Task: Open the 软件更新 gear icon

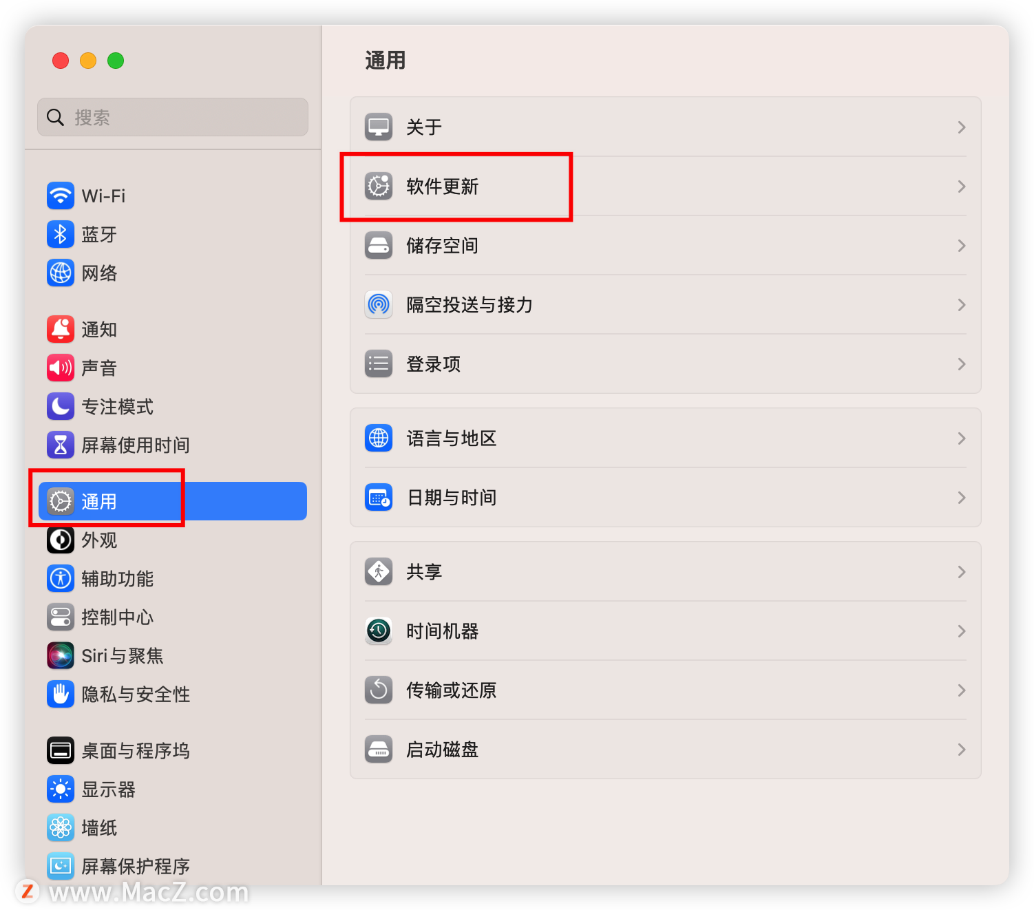Action: click(x=379, y=186)
